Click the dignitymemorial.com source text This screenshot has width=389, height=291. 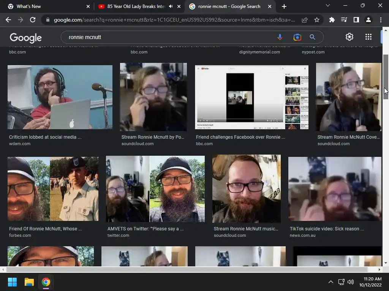click(x=259, y=52)
